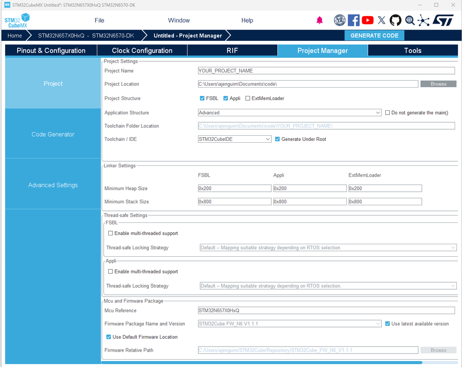Open the Toolchain / IDE dropdown

coord(234,139)
